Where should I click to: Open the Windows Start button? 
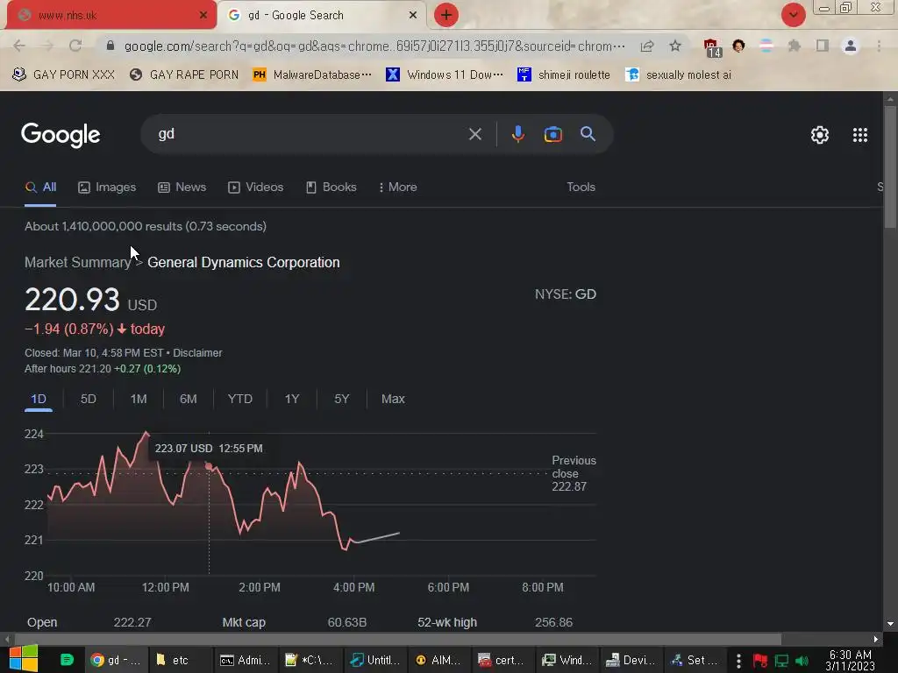24,659
